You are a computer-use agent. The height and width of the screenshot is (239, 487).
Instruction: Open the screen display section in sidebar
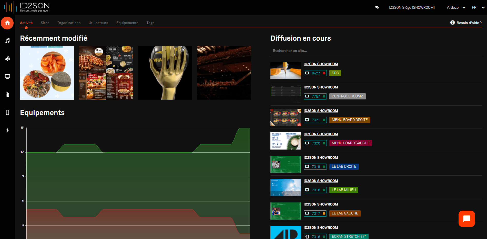click(x=7, y=76)
